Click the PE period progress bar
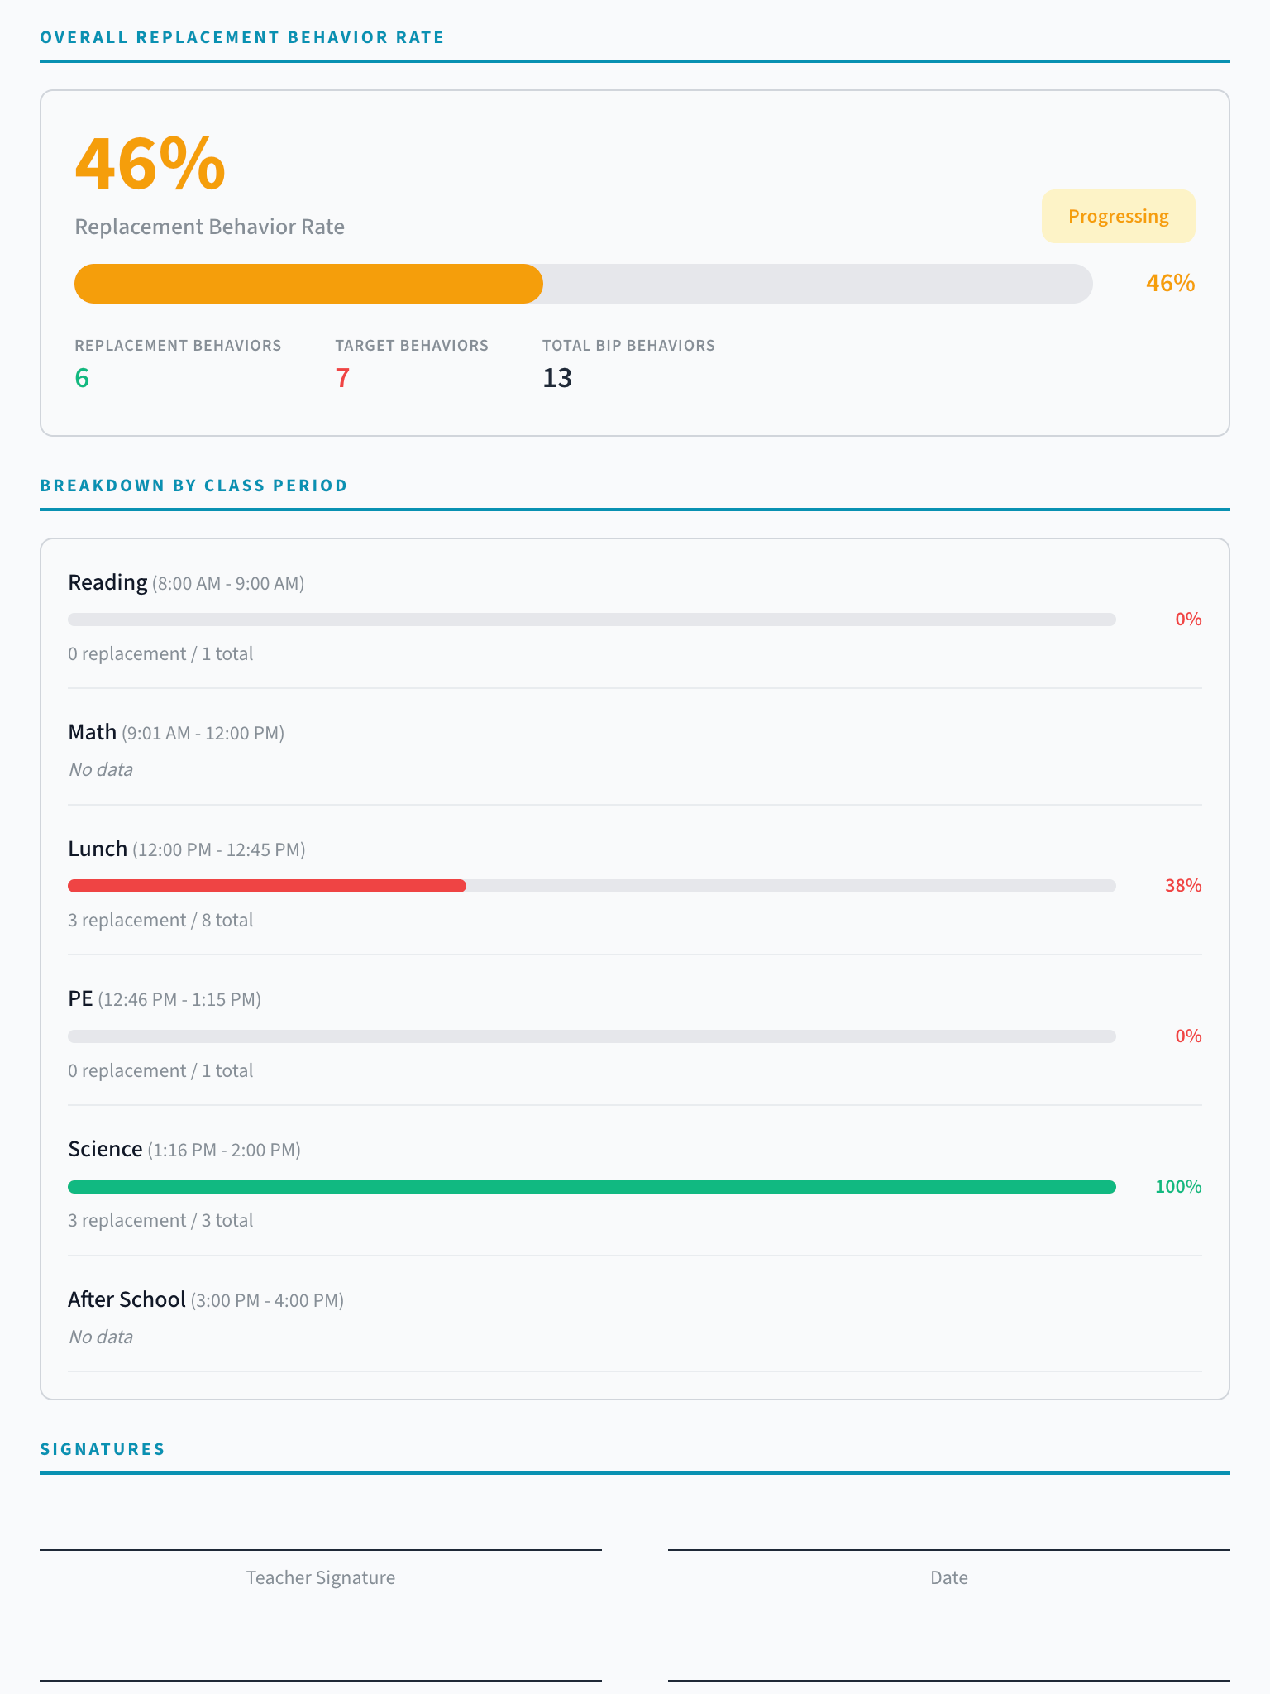The height and width of the screenshot is (1694, 1270). (x=591, y=1036)
